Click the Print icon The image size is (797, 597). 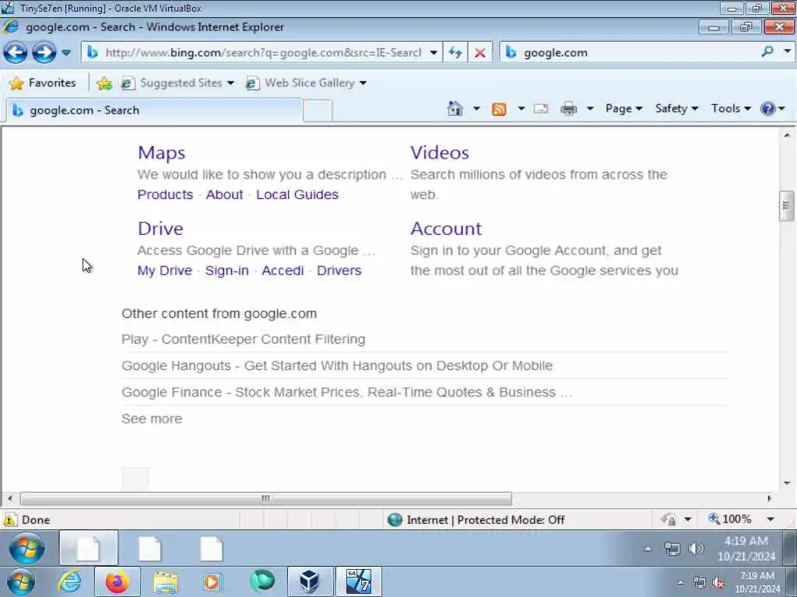569,109
